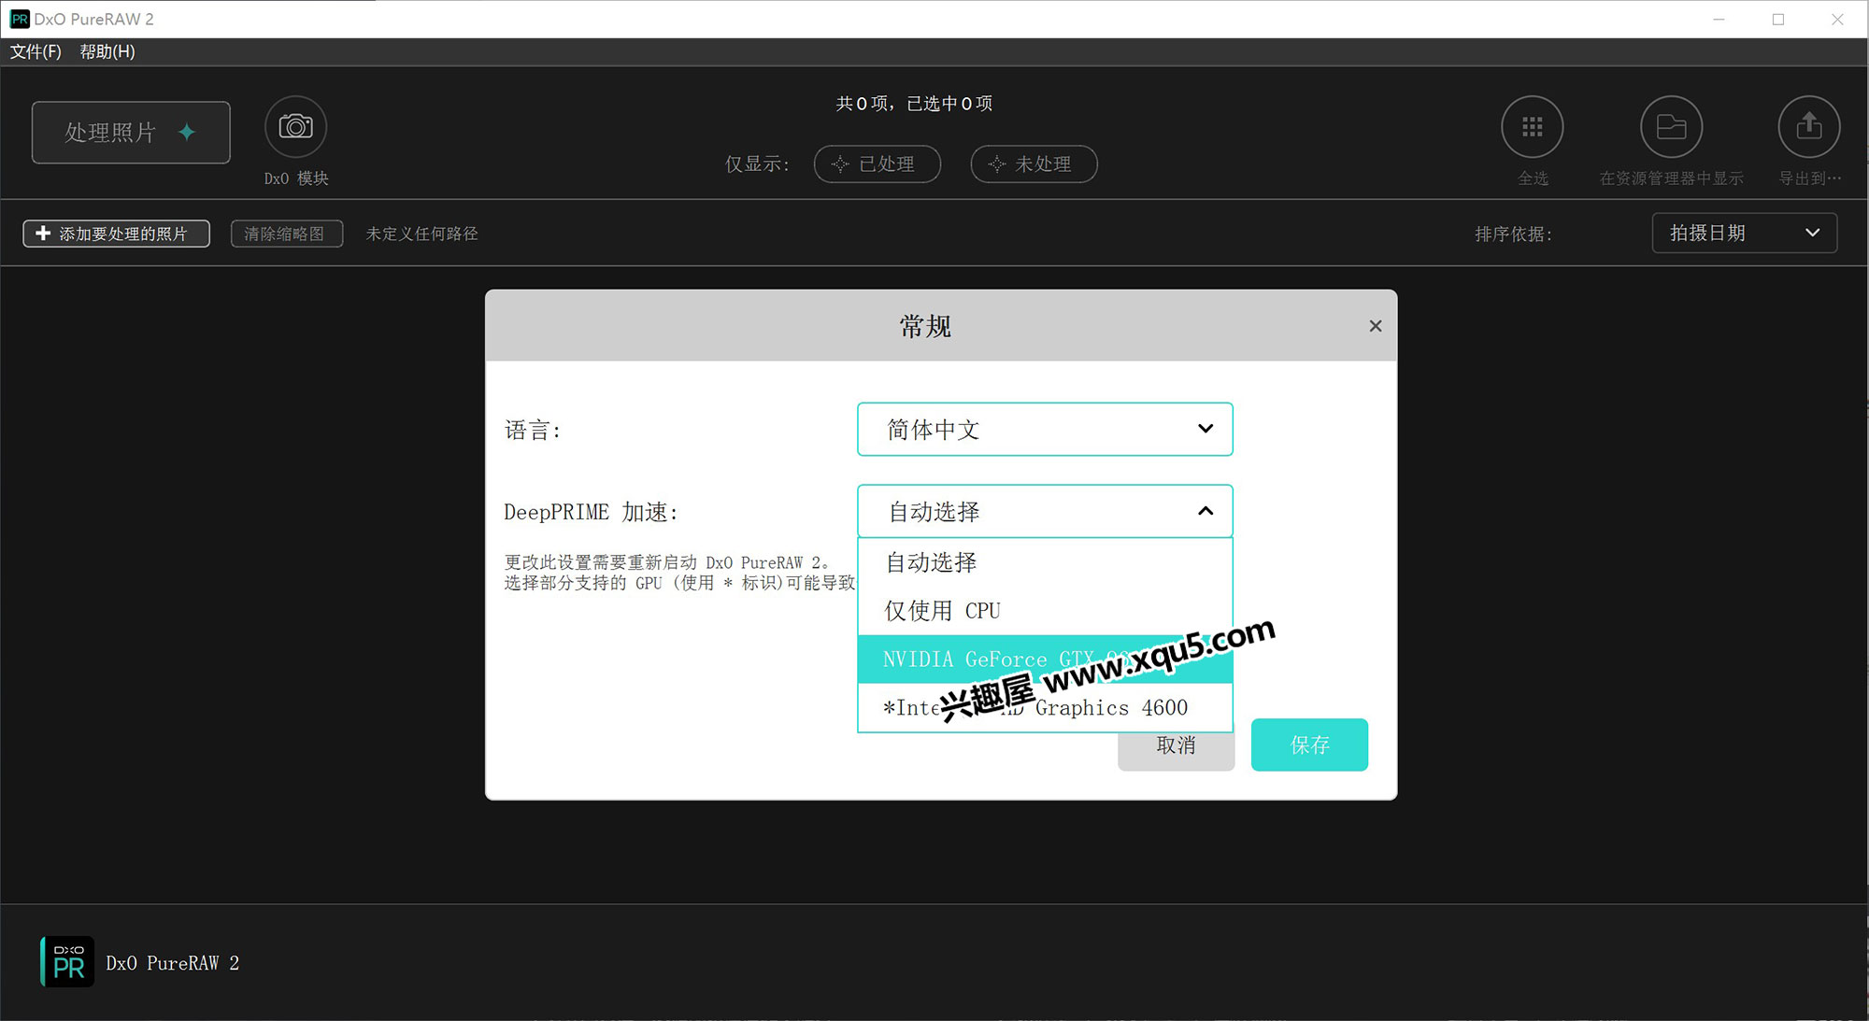Select 自动选择 in the dropdown list
This screenshot has height=1021, width=1869.
click(x=1045, y=562)
